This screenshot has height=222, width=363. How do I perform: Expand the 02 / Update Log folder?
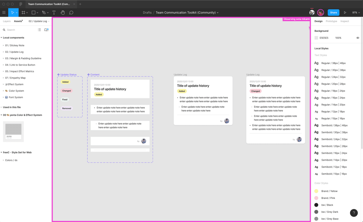click(3, 52)
